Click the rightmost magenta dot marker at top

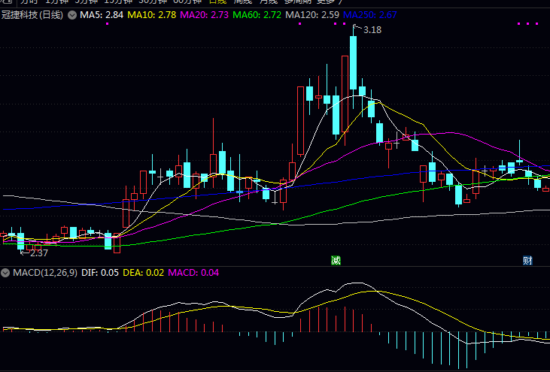coord(537,24)
